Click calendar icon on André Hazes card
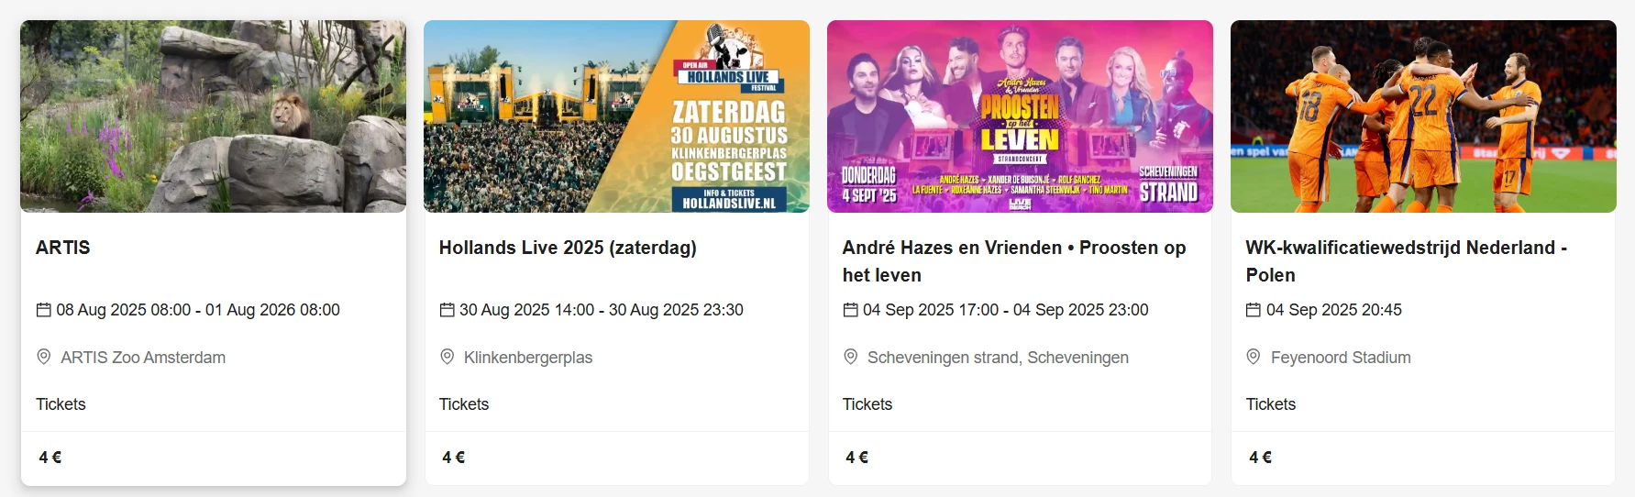Image resolution: width=1635 pixels, height=497 pixels. pyautogui.click(x=850, y=310)
